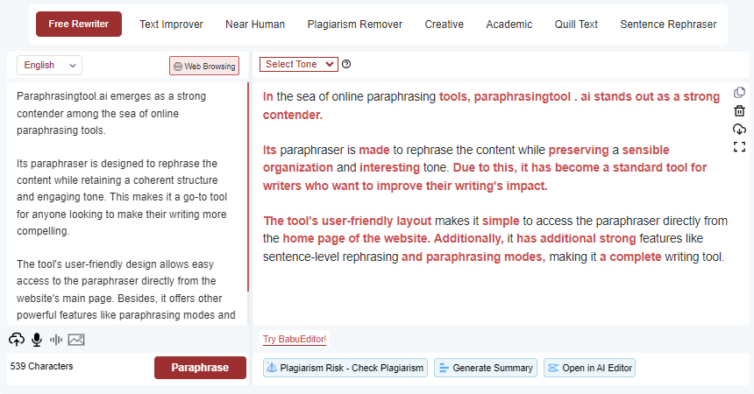This screenshot has height=394, width=754.
Task: Switch to Sentence Rephraser mode
Action: click(x=668, y=24)
